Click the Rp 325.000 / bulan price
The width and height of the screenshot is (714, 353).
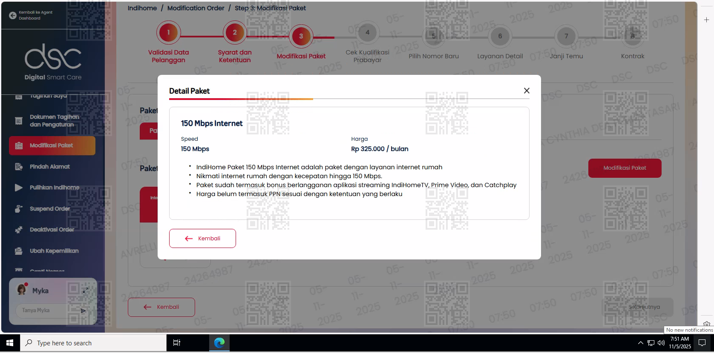tap(380, 149)
